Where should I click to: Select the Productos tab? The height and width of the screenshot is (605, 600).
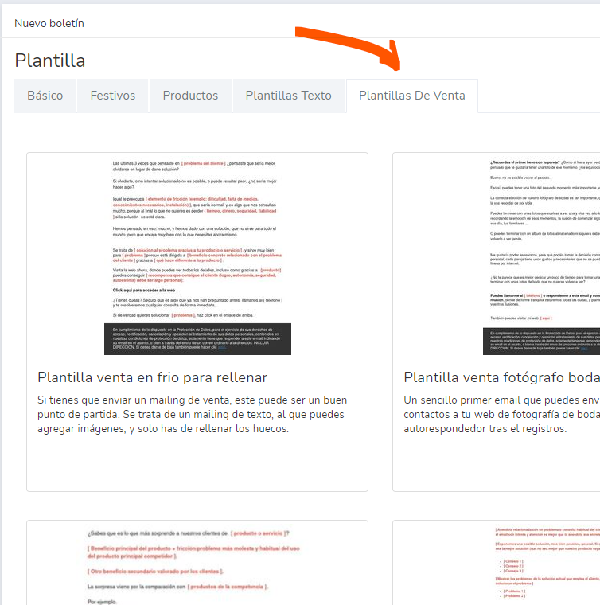pyautogui.click(x=190, y=96)
